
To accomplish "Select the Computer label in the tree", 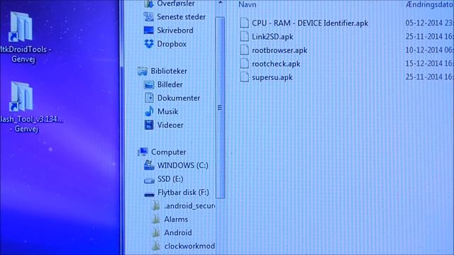I will coord(169,152).
